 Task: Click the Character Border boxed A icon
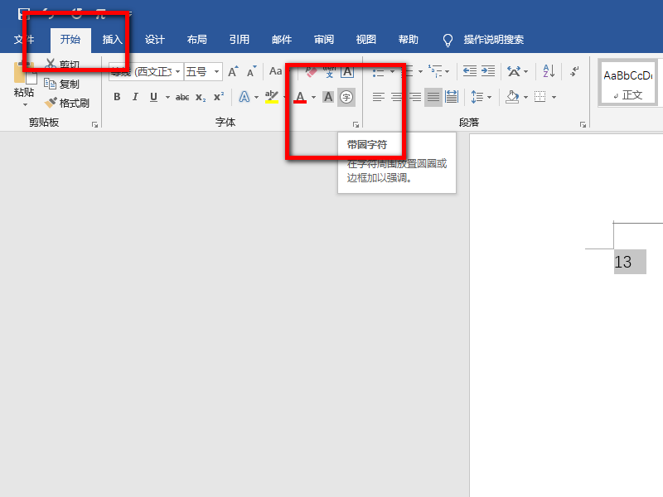click(347, 71)
